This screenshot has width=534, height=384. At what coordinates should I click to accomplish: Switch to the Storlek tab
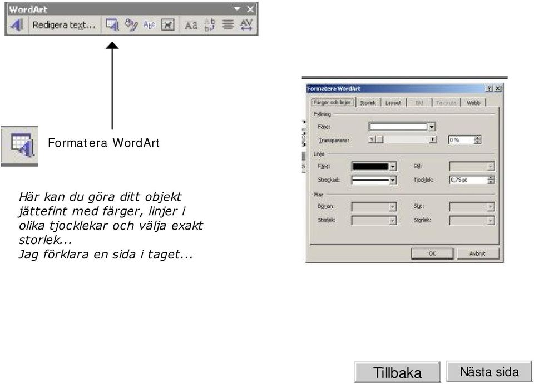[x=368, y=103]
